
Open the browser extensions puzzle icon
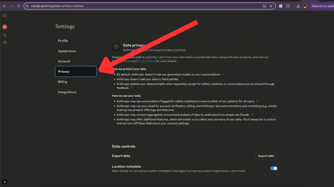(288, 6)
